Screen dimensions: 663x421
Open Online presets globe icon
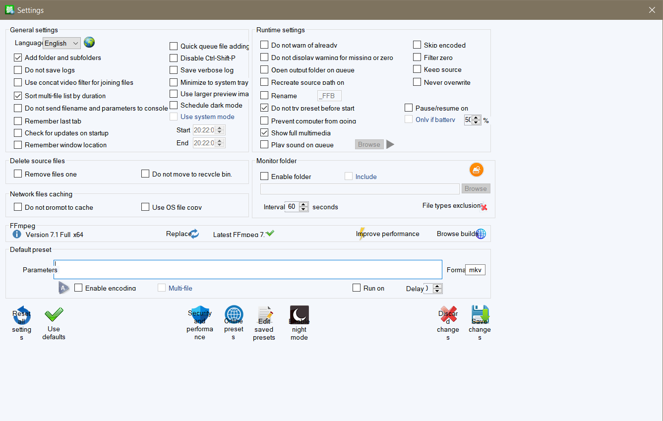(234, 315)
